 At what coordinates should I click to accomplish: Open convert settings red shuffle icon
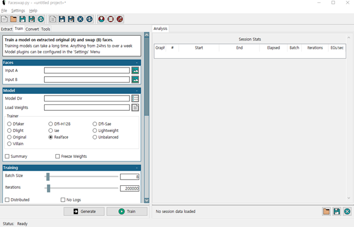click(119, 19)
